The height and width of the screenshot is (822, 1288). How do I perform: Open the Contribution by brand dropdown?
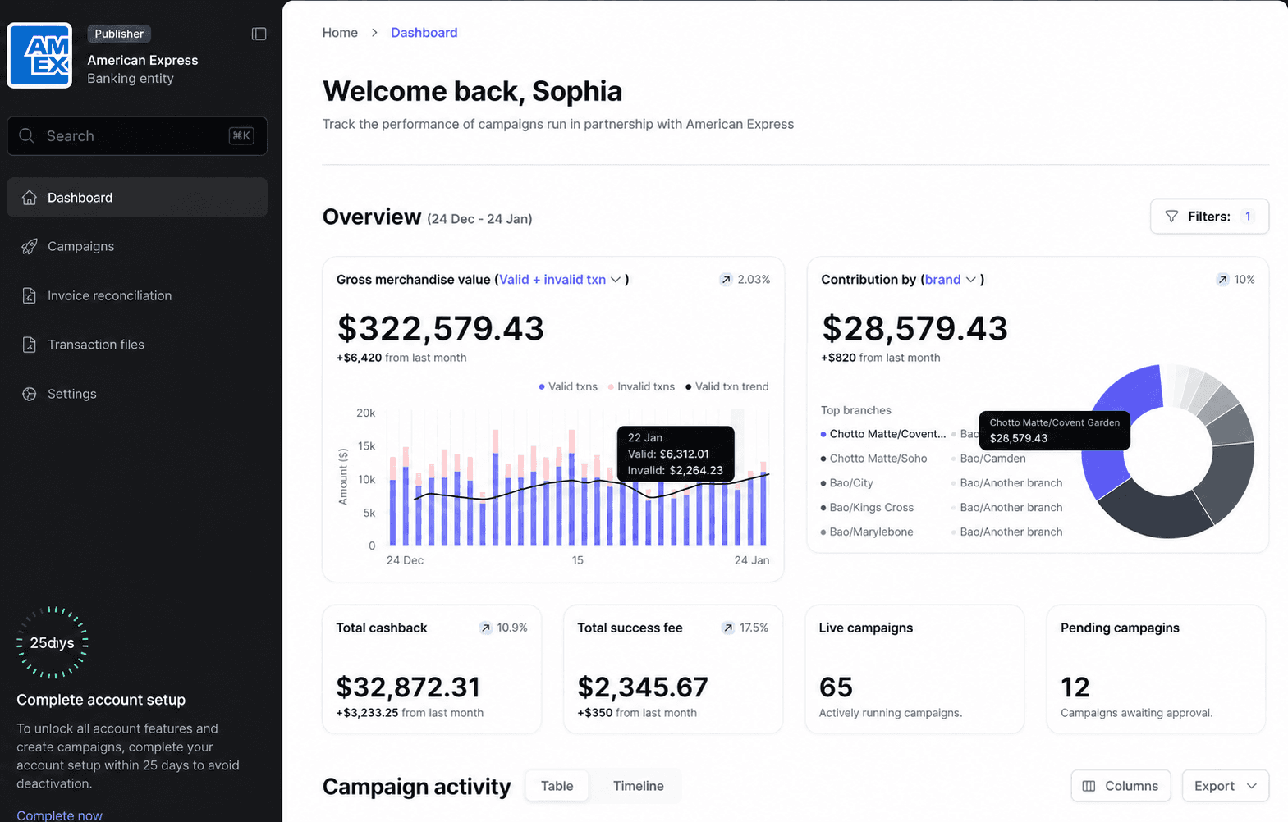(x=951, y=280)
